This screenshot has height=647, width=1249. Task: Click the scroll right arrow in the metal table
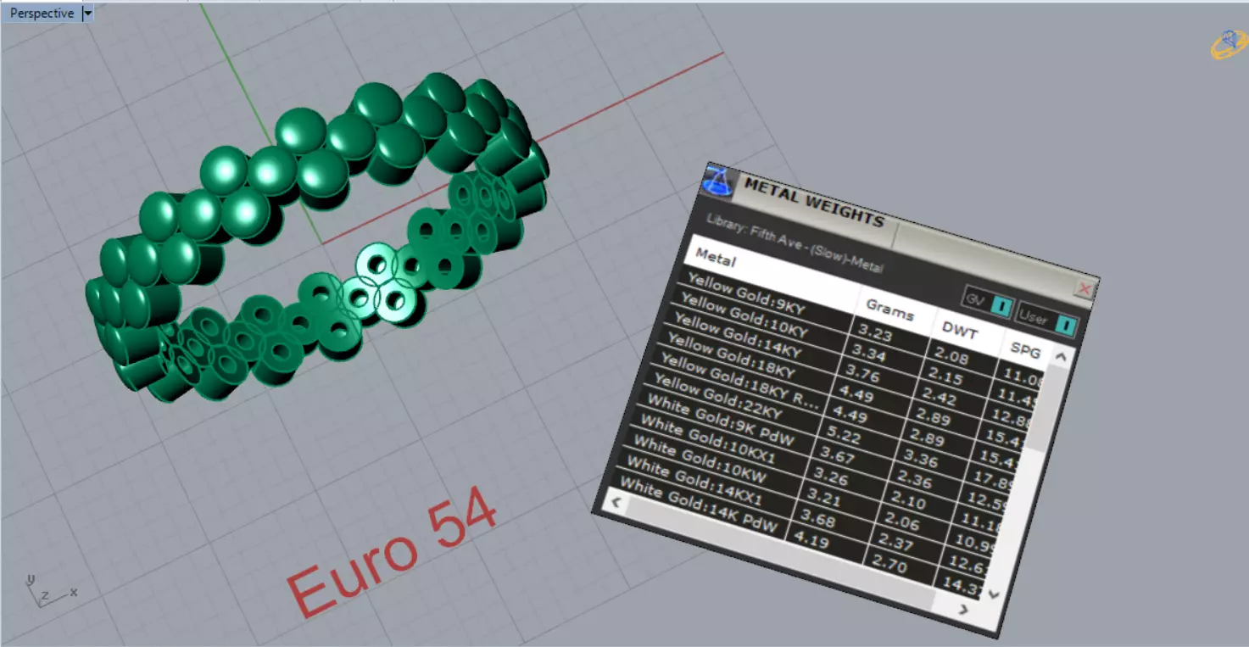click(963, 609)
